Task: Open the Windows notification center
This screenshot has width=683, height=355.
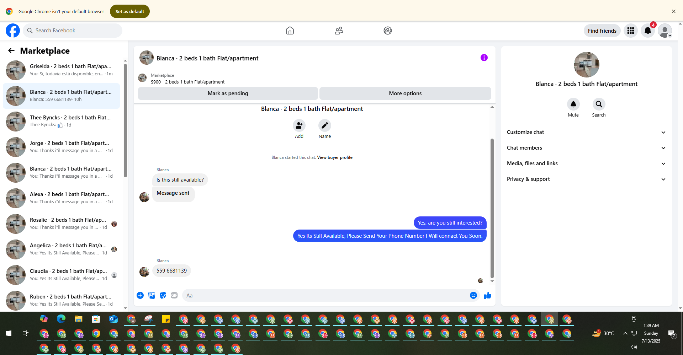Action: pyautogui.click(x=672, y=333)
